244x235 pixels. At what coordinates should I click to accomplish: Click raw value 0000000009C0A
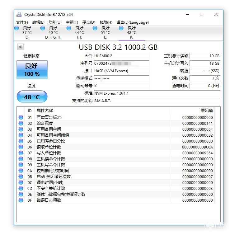coord(197,147)
